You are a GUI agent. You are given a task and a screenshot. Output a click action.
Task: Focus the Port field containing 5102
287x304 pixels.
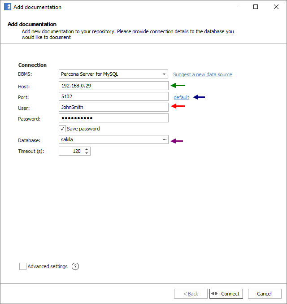113,96
